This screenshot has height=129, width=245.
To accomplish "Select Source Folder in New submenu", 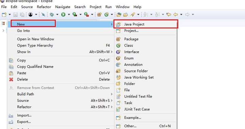I will 146,71.
